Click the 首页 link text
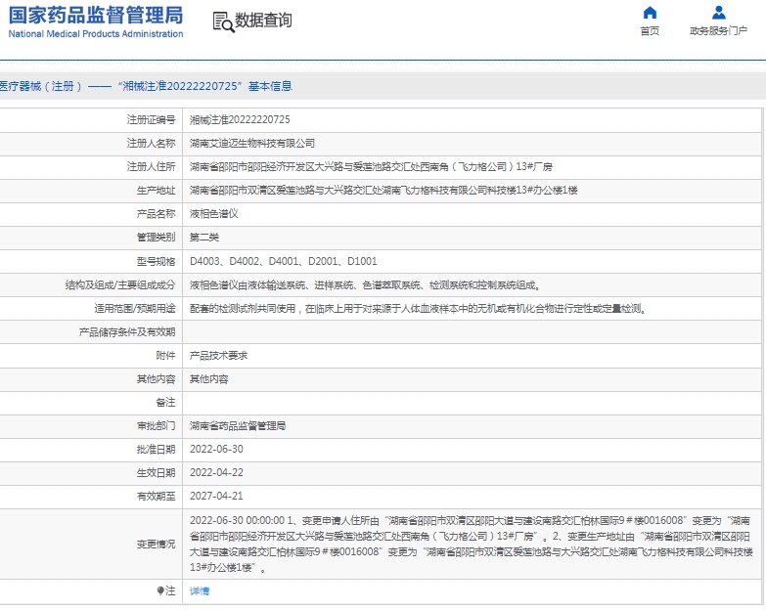Image resolution: width=766 pixels, height=611 pixels. coord(650,31)
